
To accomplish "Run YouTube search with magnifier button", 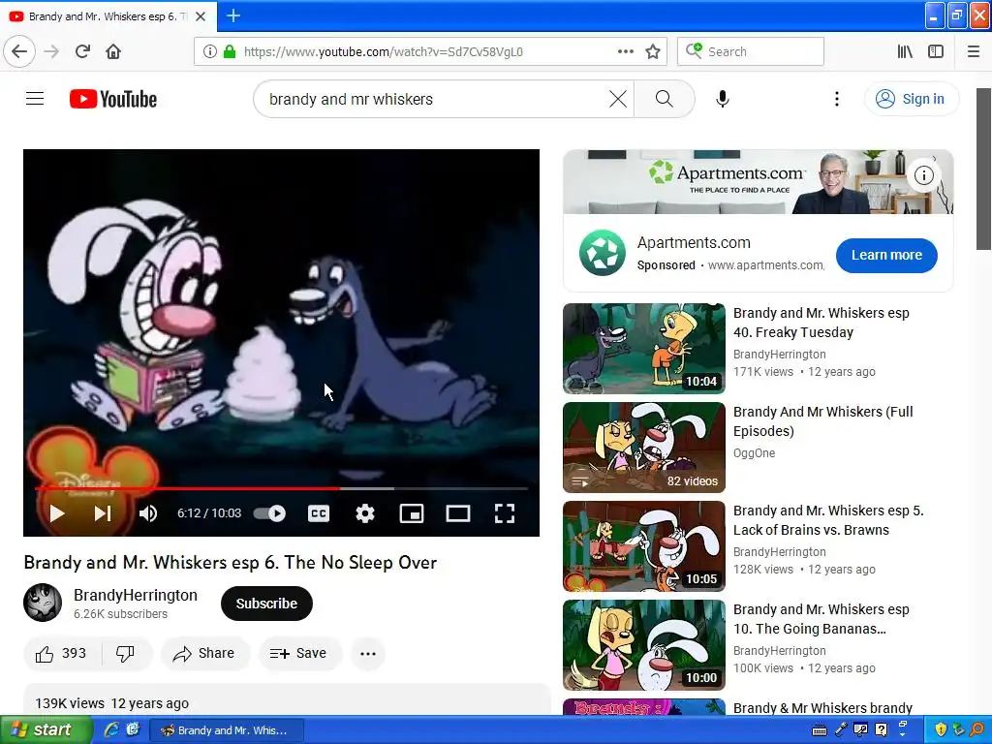I will [664, 100].
